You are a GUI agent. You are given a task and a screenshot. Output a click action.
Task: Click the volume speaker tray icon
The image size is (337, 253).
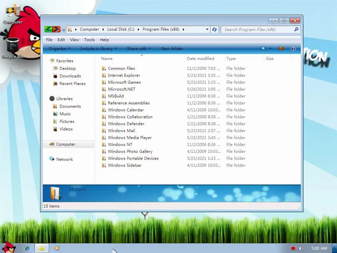click(301, 248)
